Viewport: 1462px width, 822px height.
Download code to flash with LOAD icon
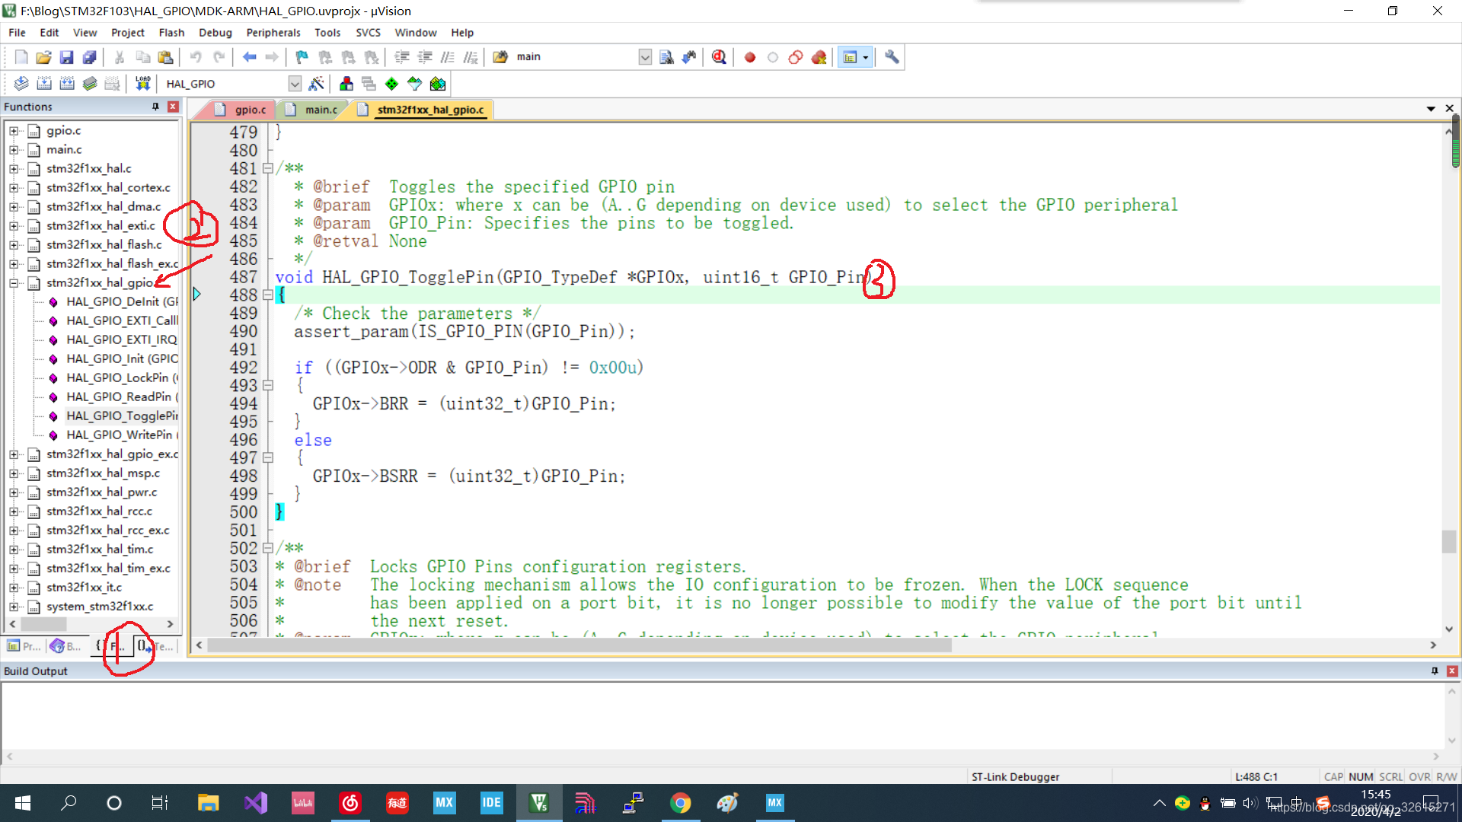pos(142,84)
